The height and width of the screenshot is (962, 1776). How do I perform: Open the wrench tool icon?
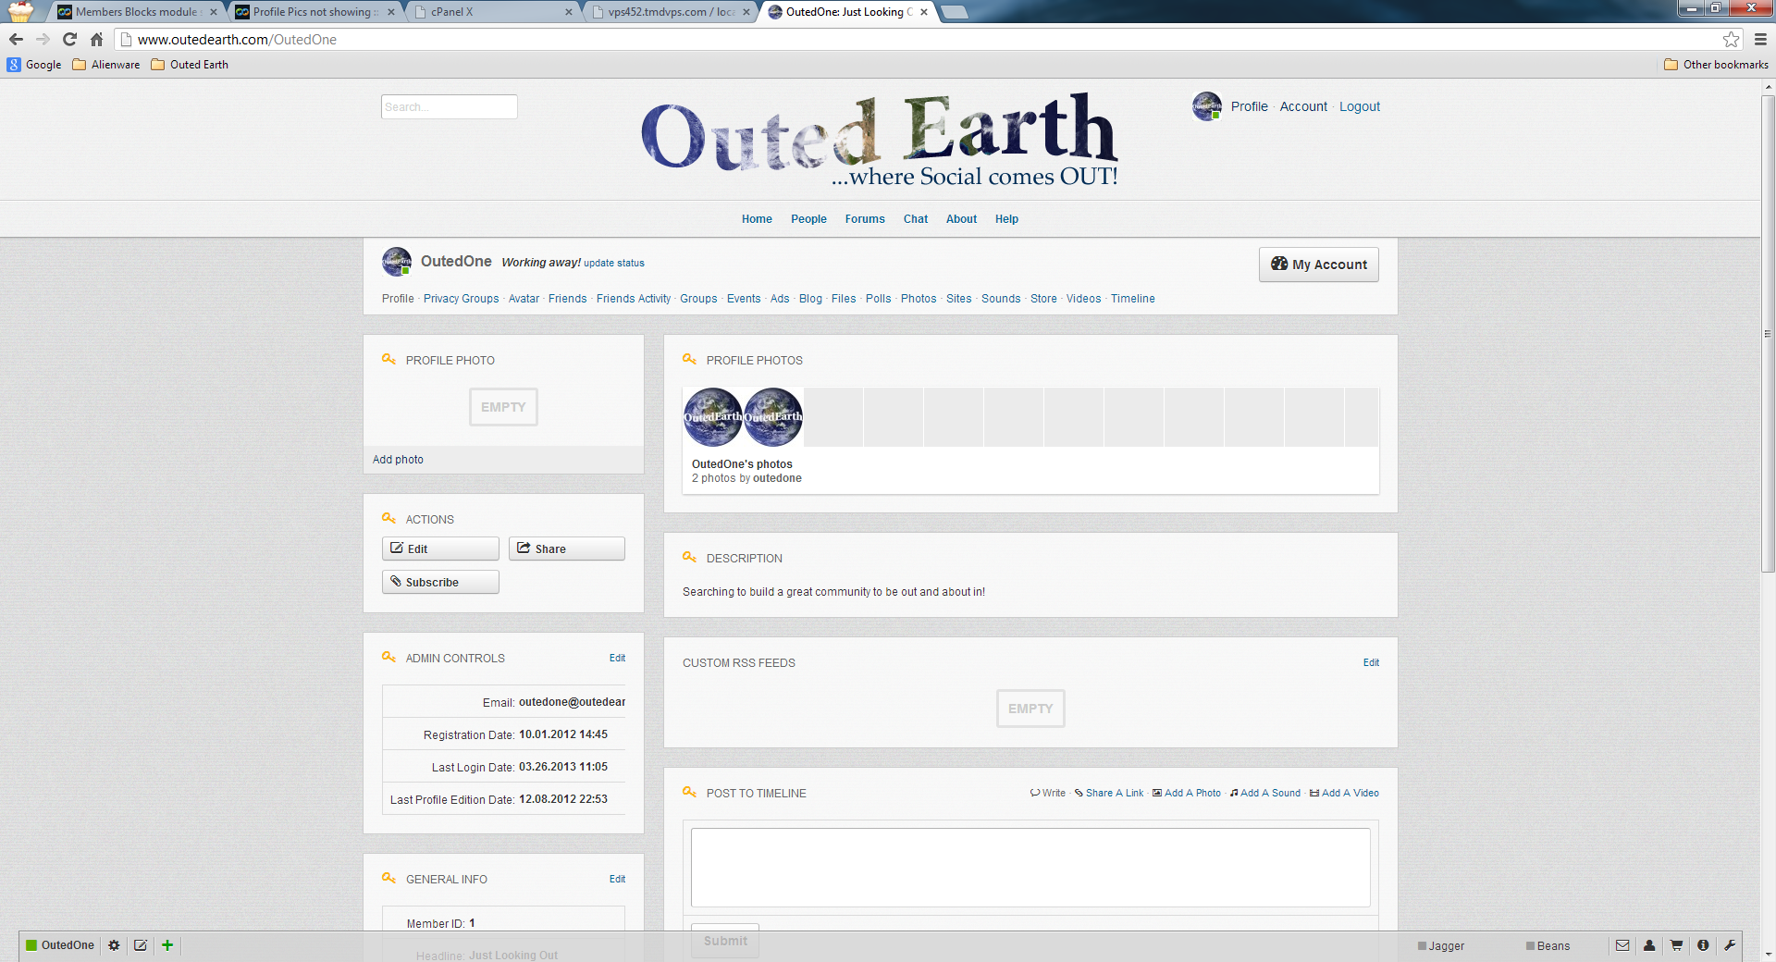pos(1729,945)
